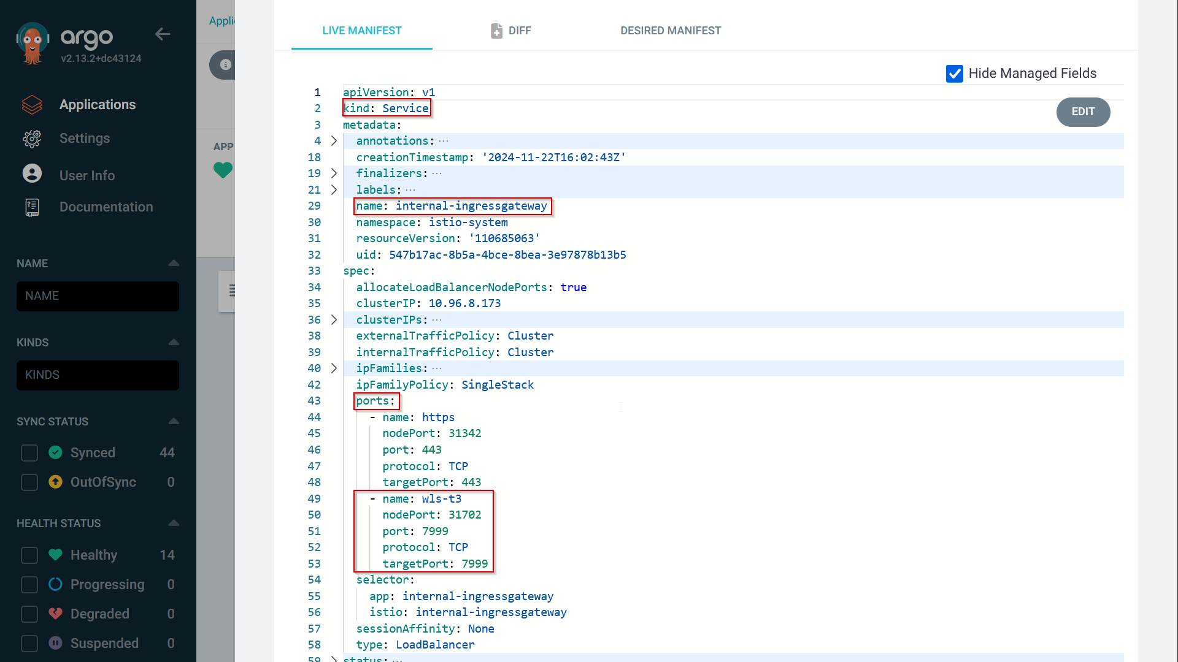Open Applications via layers icon
1178x662 pixels.
(32, 105)
